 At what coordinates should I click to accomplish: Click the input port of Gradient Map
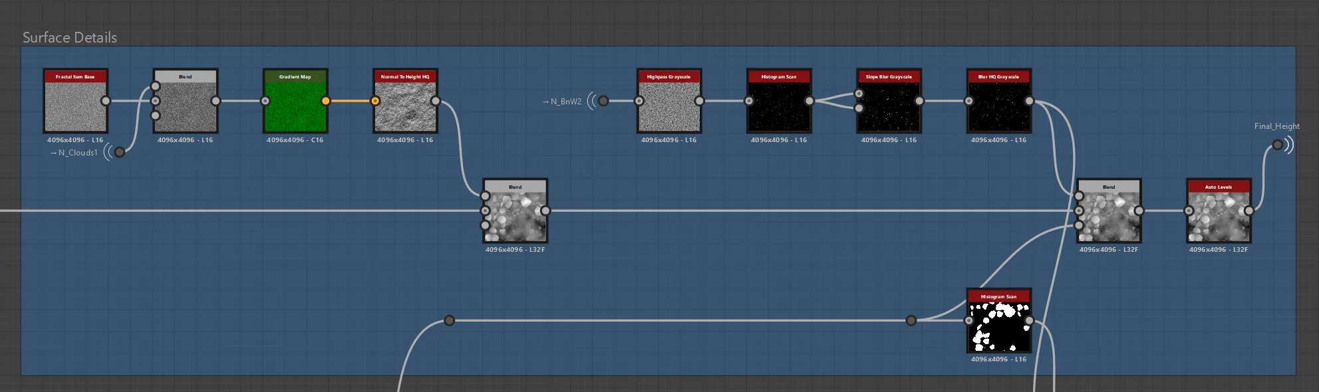click(265, 101)
